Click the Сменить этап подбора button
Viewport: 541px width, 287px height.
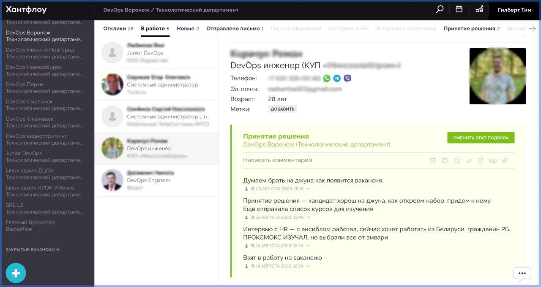tap(481, 138)
